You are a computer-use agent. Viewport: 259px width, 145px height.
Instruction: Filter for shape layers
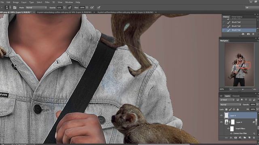point(250,100)
